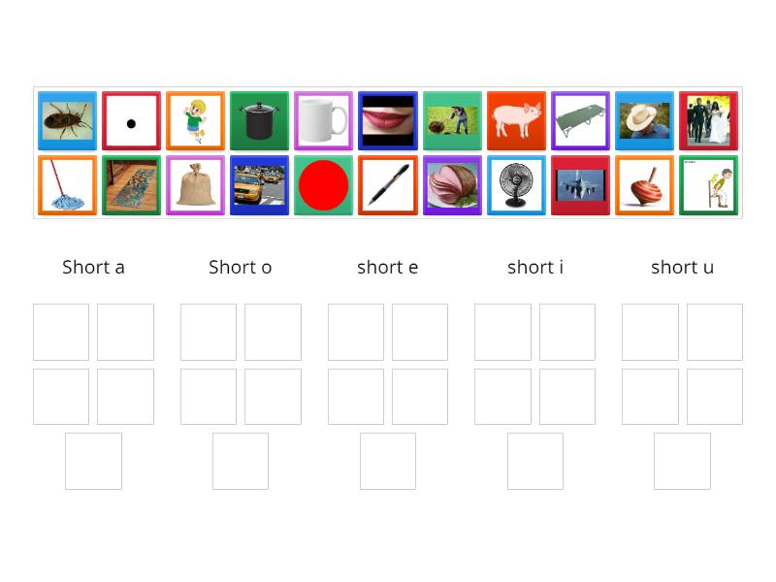Screen dimensions: 776x582
Task: Select the yellow taxi cab photo
Action: point(259,185)
